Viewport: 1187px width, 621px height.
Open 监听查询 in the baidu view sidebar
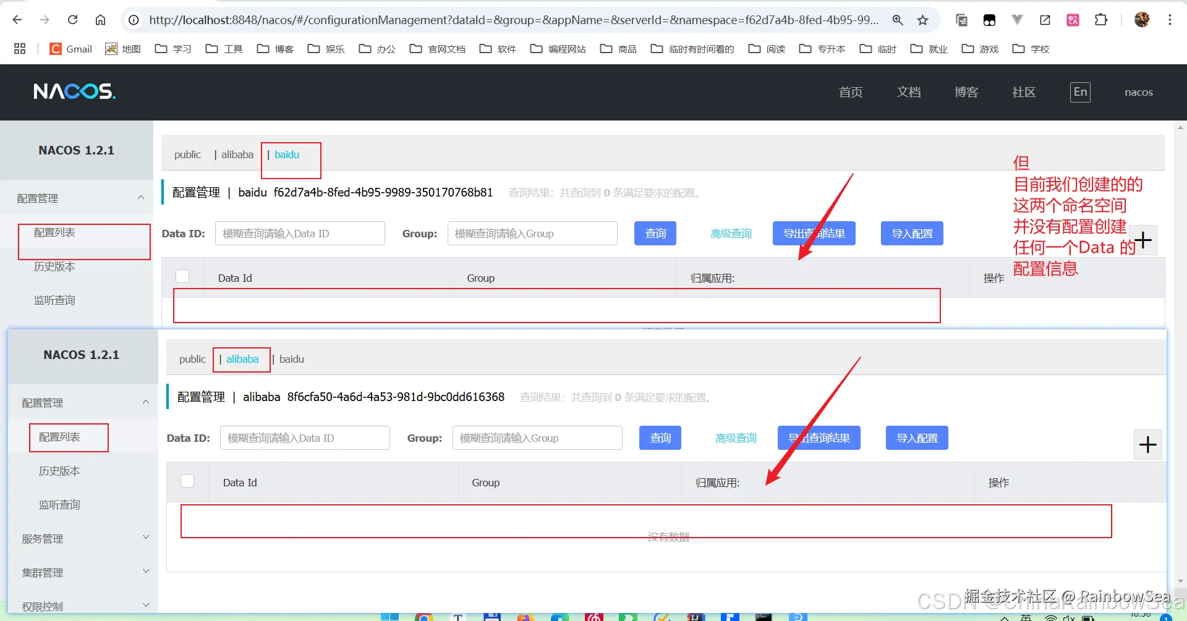coord(54,300)
